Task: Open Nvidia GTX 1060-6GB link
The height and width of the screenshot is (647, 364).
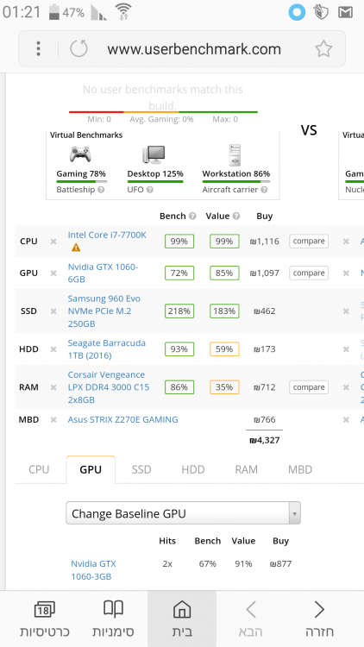Action: [103, 273]
